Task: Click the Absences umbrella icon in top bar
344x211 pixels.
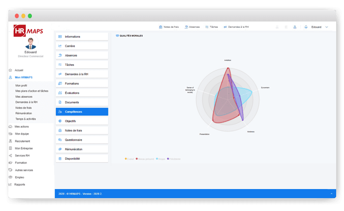Action: pos(186,27)
